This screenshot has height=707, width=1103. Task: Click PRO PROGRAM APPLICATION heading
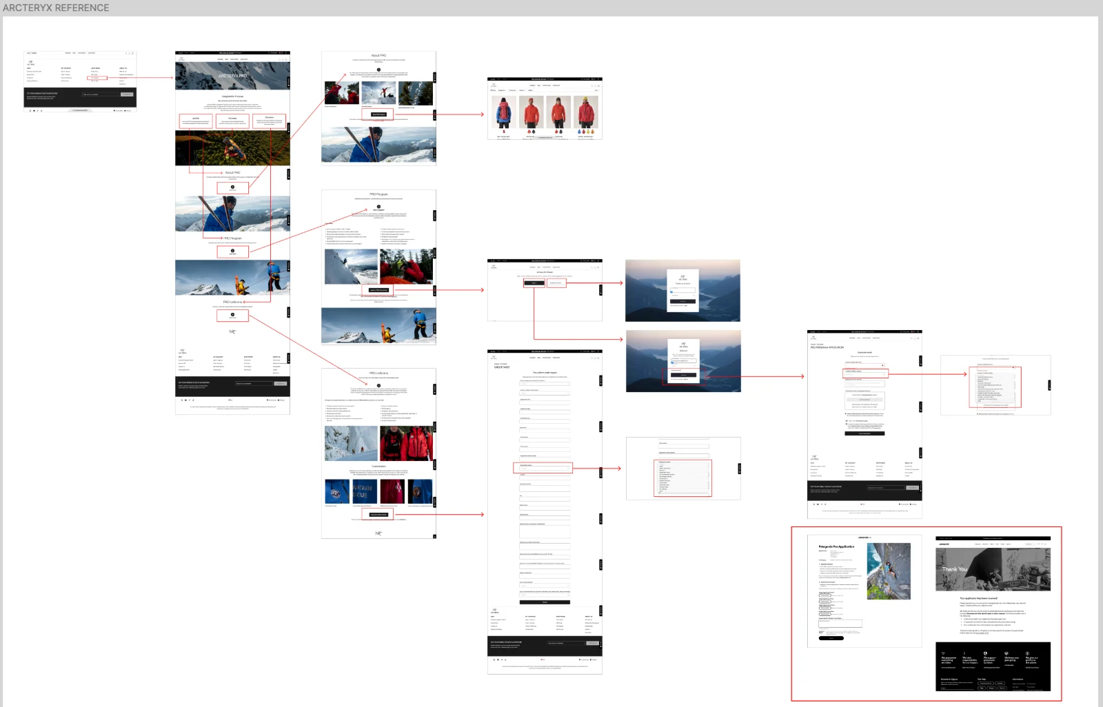coord(827,347)
